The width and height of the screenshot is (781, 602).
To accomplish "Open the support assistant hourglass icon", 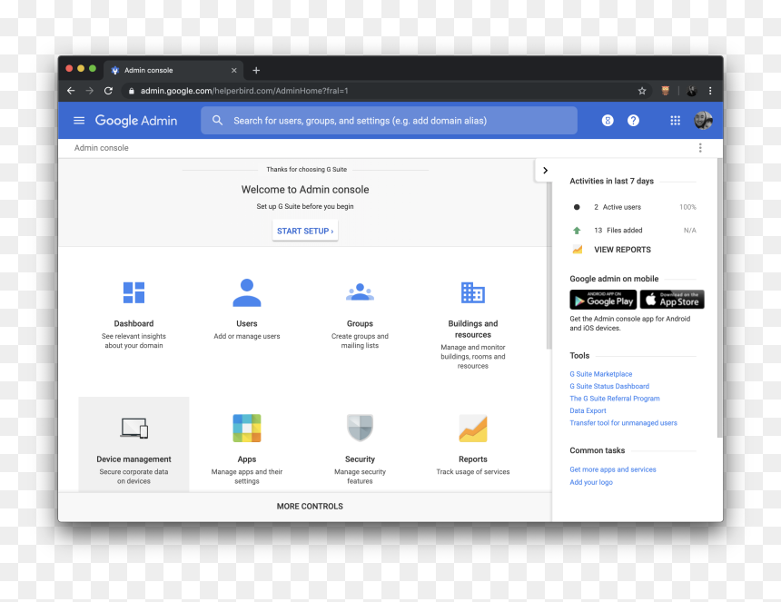I will pyautogui.click(x=608, y=121).
